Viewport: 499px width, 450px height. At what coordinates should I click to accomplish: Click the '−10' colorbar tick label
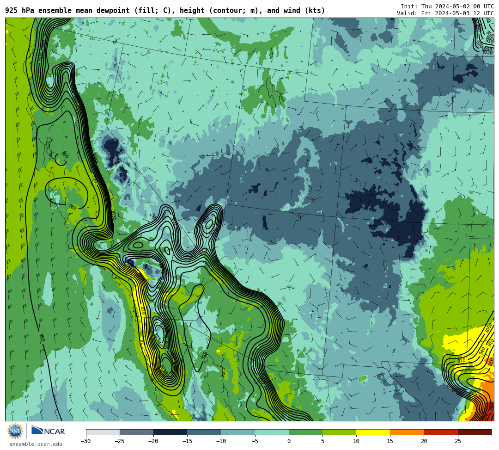tap(221, 441)
